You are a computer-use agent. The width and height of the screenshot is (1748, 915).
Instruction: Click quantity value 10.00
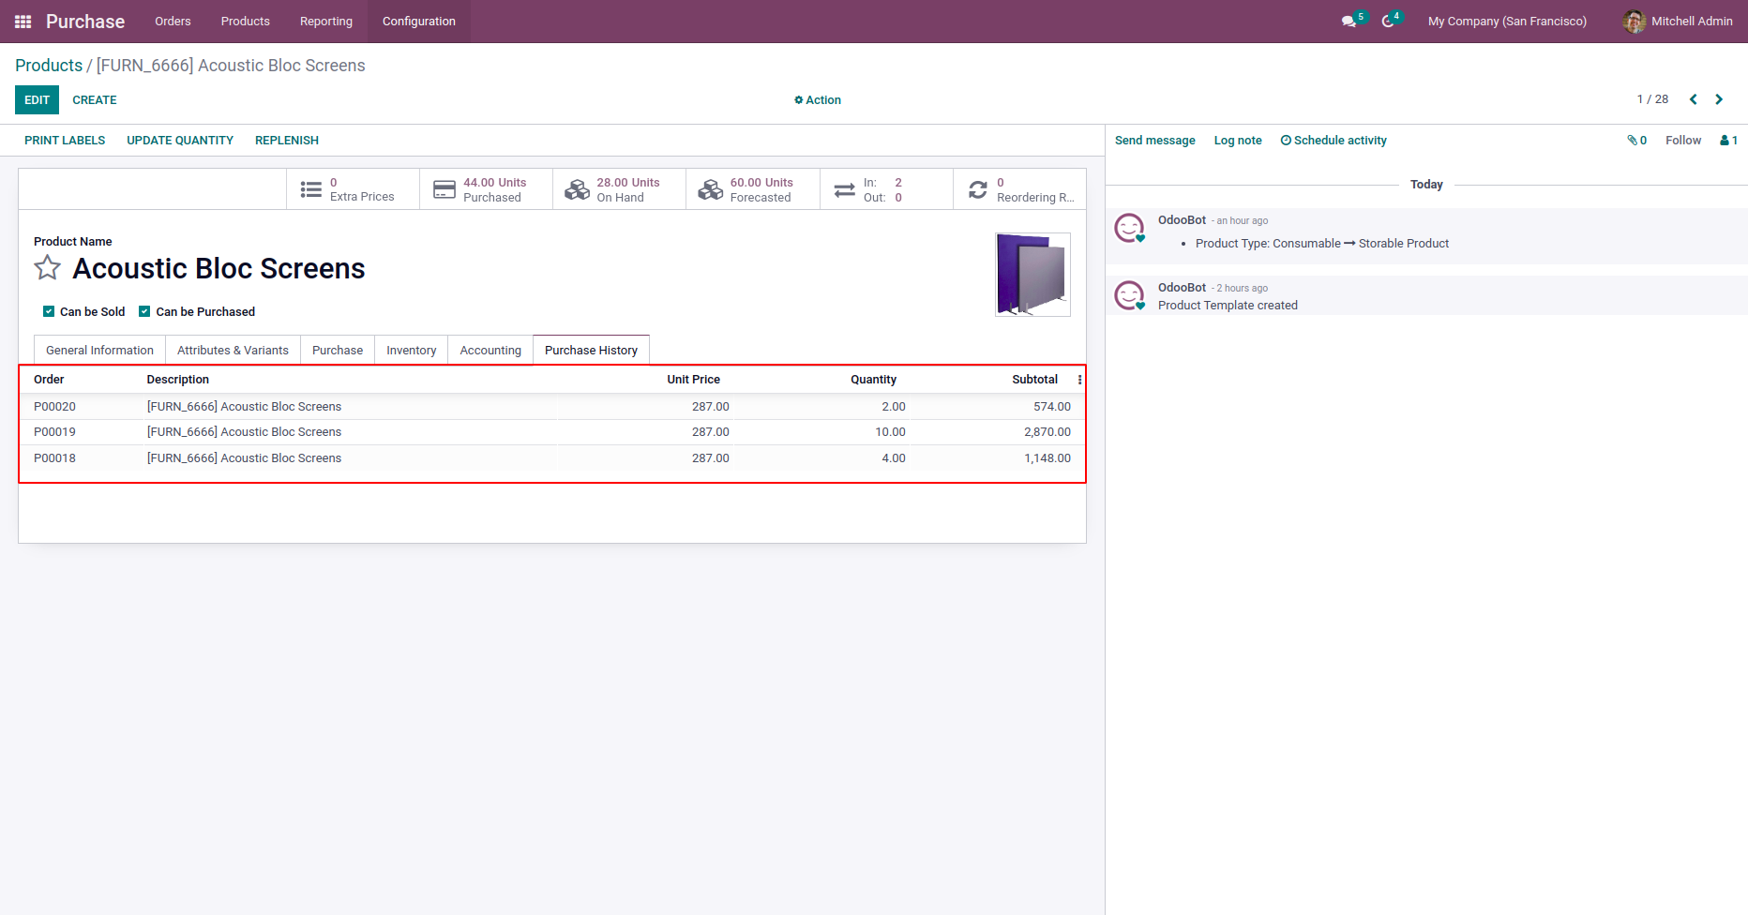(x=891, y=432)
